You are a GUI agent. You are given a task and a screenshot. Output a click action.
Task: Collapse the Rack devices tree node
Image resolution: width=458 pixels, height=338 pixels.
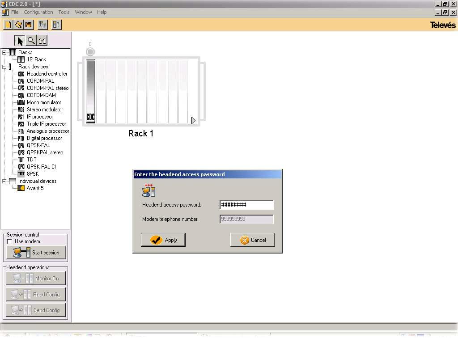[4, 67]
